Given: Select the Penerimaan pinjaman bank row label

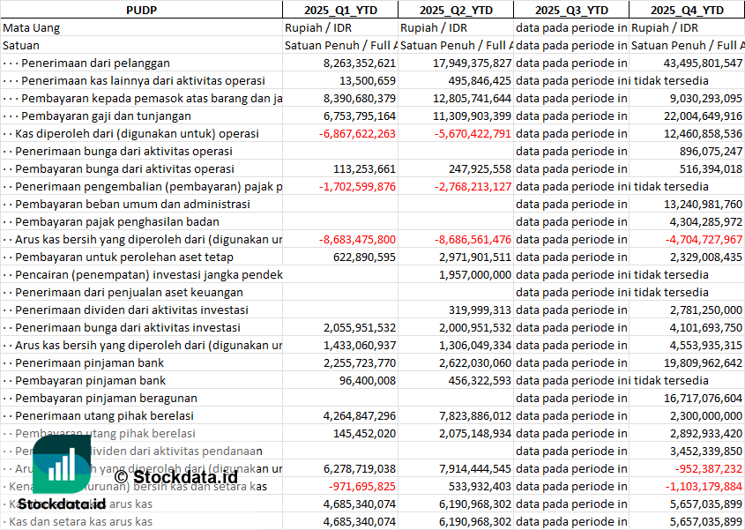Looking at the screenshot, I should (x=89, y=362).
